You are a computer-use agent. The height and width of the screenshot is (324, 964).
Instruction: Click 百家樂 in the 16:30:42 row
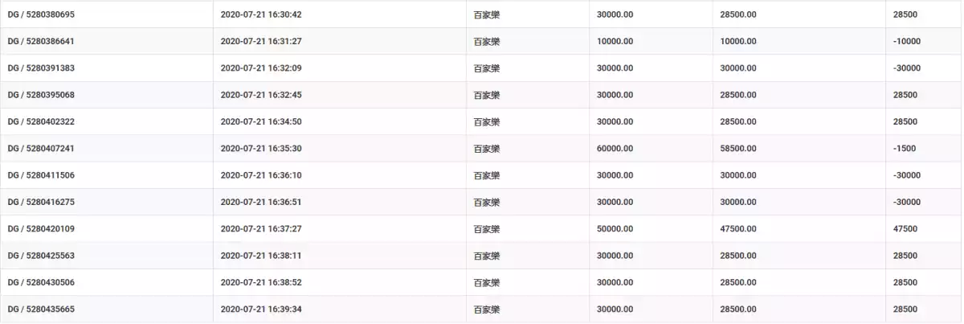pos(486,14)
